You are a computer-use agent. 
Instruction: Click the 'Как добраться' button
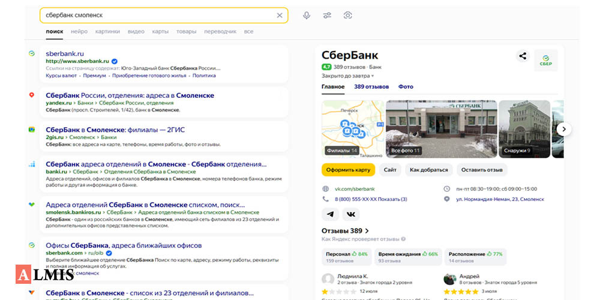click(428, 170)
